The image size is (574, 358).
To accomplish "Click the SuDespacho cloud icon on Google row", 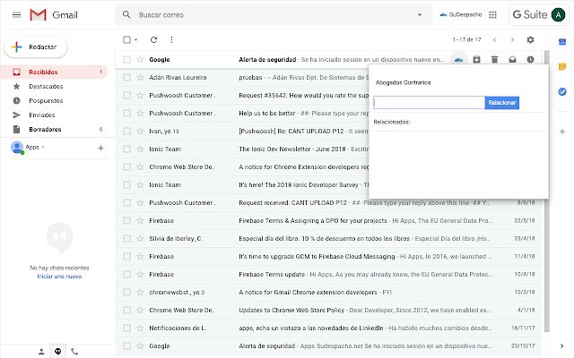I will tap(458, 59).
